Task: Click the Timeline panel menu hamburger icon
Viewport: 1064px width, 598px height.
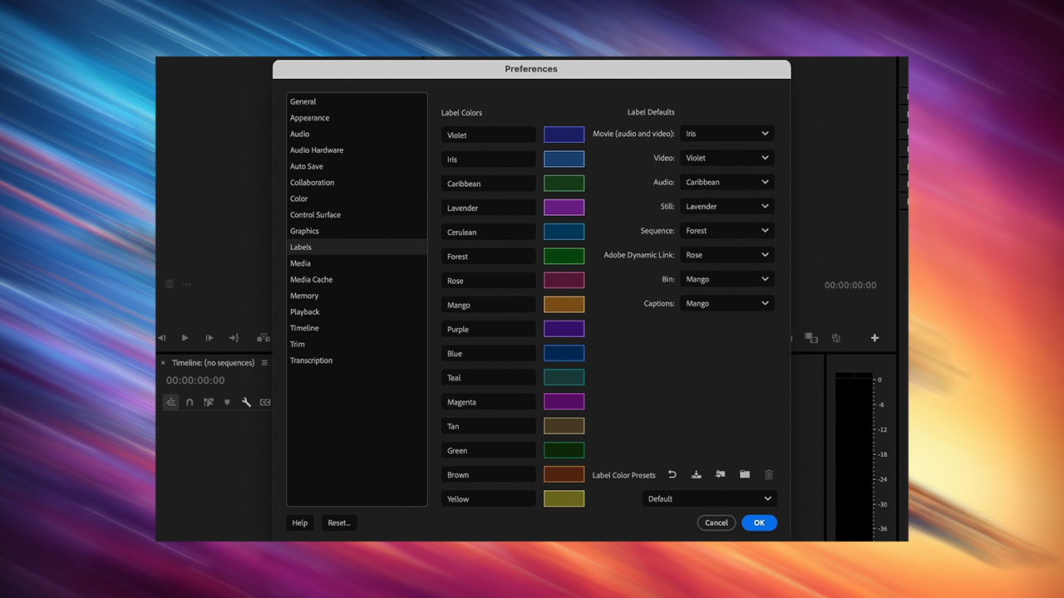Action: tap(264, 363)
